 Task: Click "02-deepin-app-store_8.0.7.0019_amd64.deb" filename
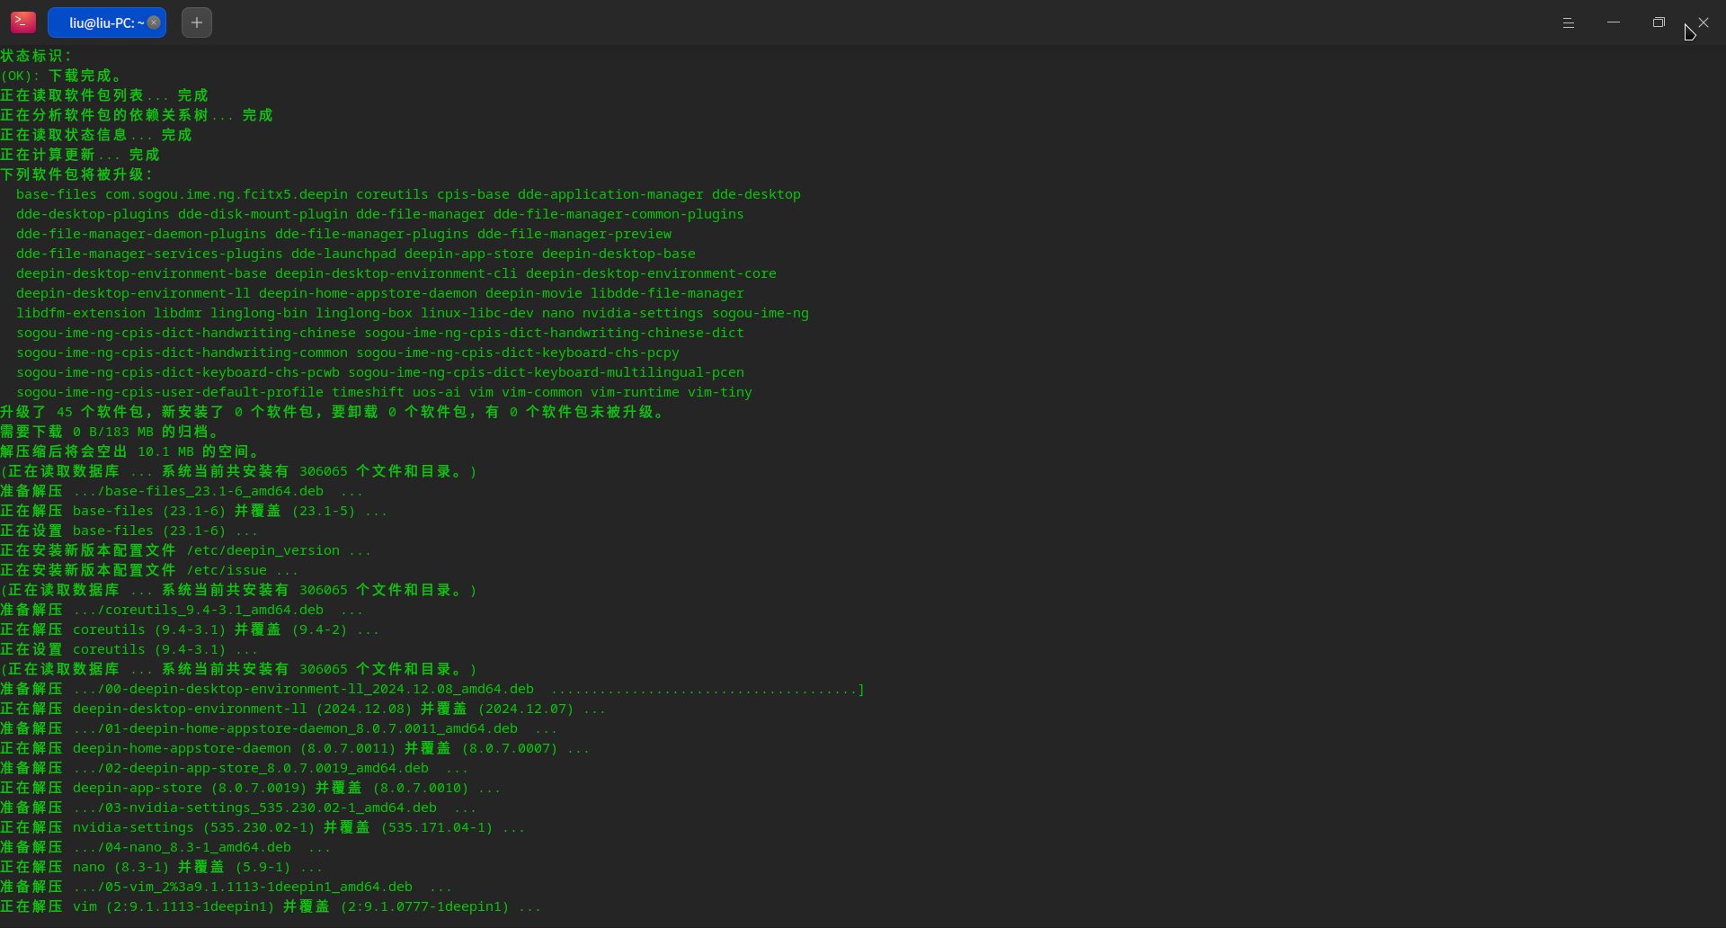[267, 768]
